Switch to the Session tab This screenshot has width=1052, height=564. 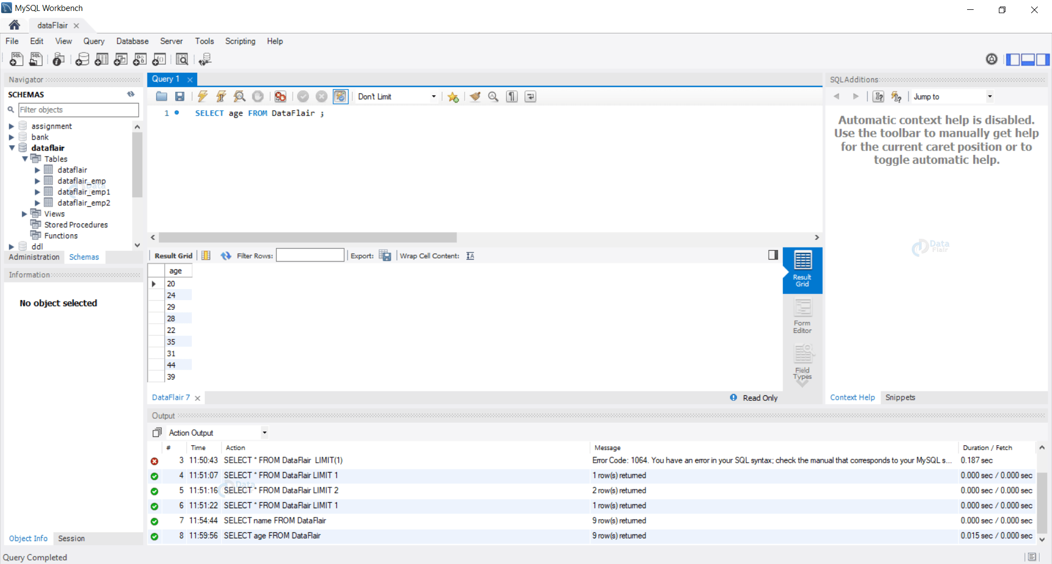pyautogui.click(x=71, y=538)
